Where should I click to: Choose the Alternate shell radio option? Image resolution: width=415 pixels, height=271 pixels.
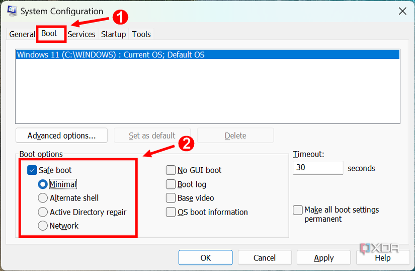tap(43, 198)
